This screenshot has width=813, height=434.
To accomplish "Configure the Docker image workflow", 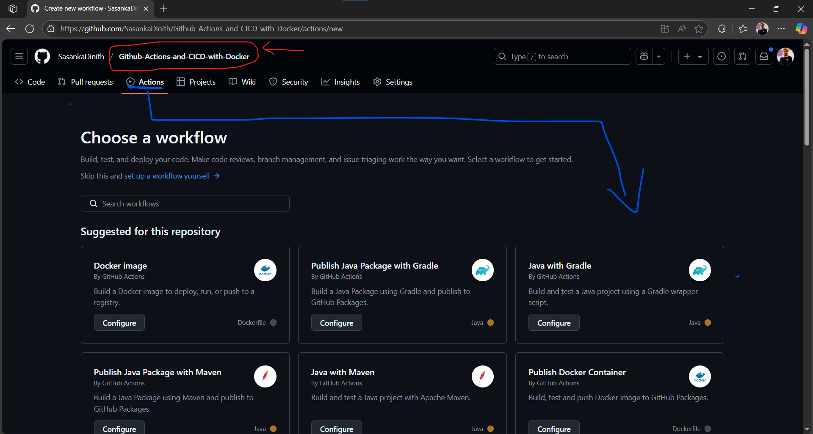I will (x=119, y=323).
